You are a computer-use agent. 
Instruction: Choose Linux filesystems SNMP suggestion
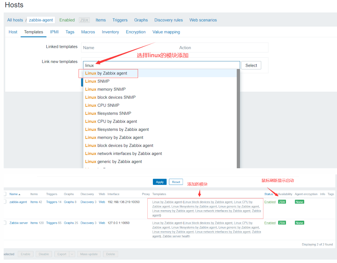point(160,113)
